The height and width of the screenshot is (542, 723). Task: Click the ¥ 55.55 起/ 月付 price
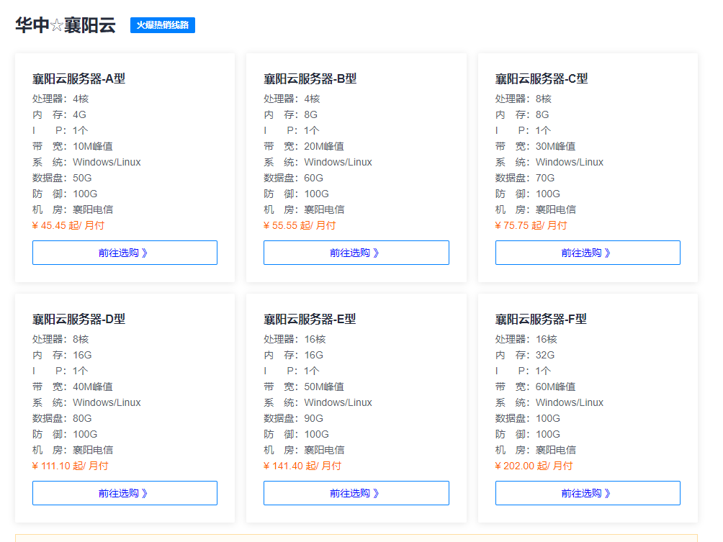(x=300, y=225)
